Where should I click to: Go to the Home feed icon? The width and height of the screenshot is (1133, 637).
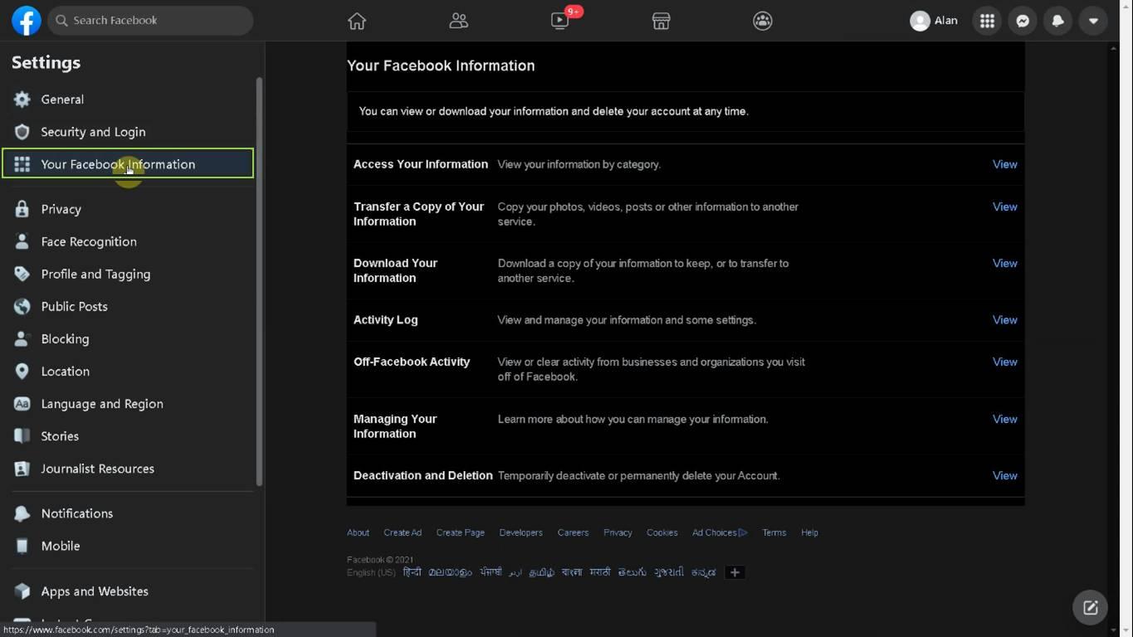pos(357,21)
